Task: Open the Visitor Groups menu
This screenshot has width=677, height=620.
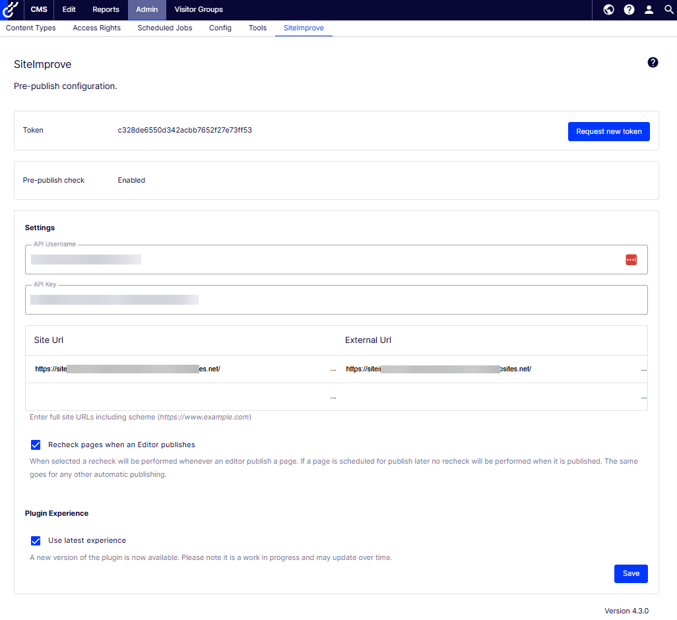Action: pos(199,9)
